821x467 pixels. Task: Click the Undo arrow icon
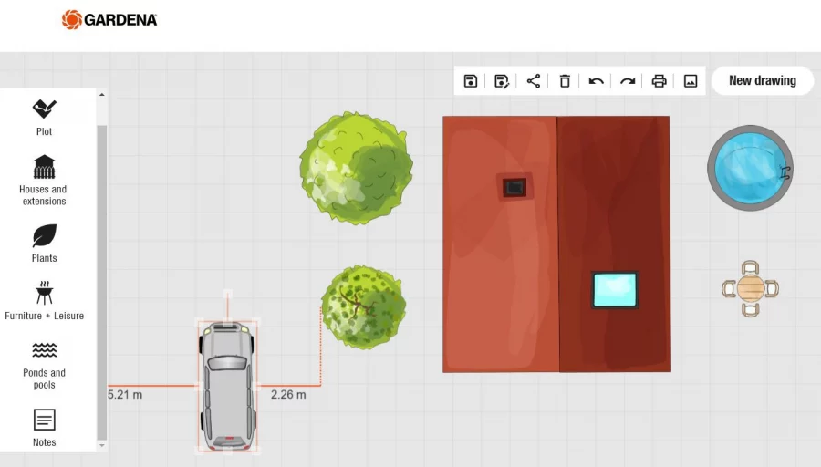tap(596, 81)
